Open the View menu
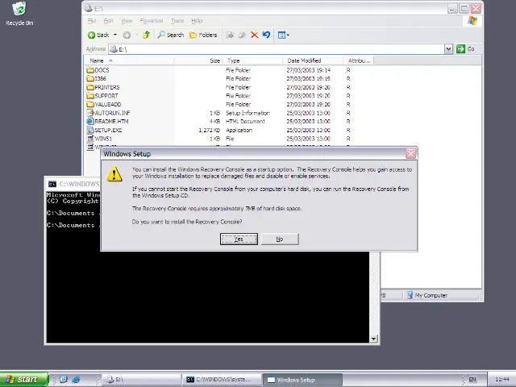The width and height of the screenshot is (516, 387). click(x=127, y=21)
